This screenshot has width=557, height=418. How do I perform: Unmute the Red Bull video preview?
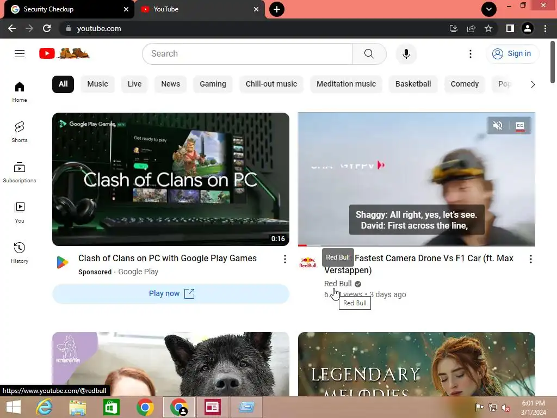click(498, 126)
